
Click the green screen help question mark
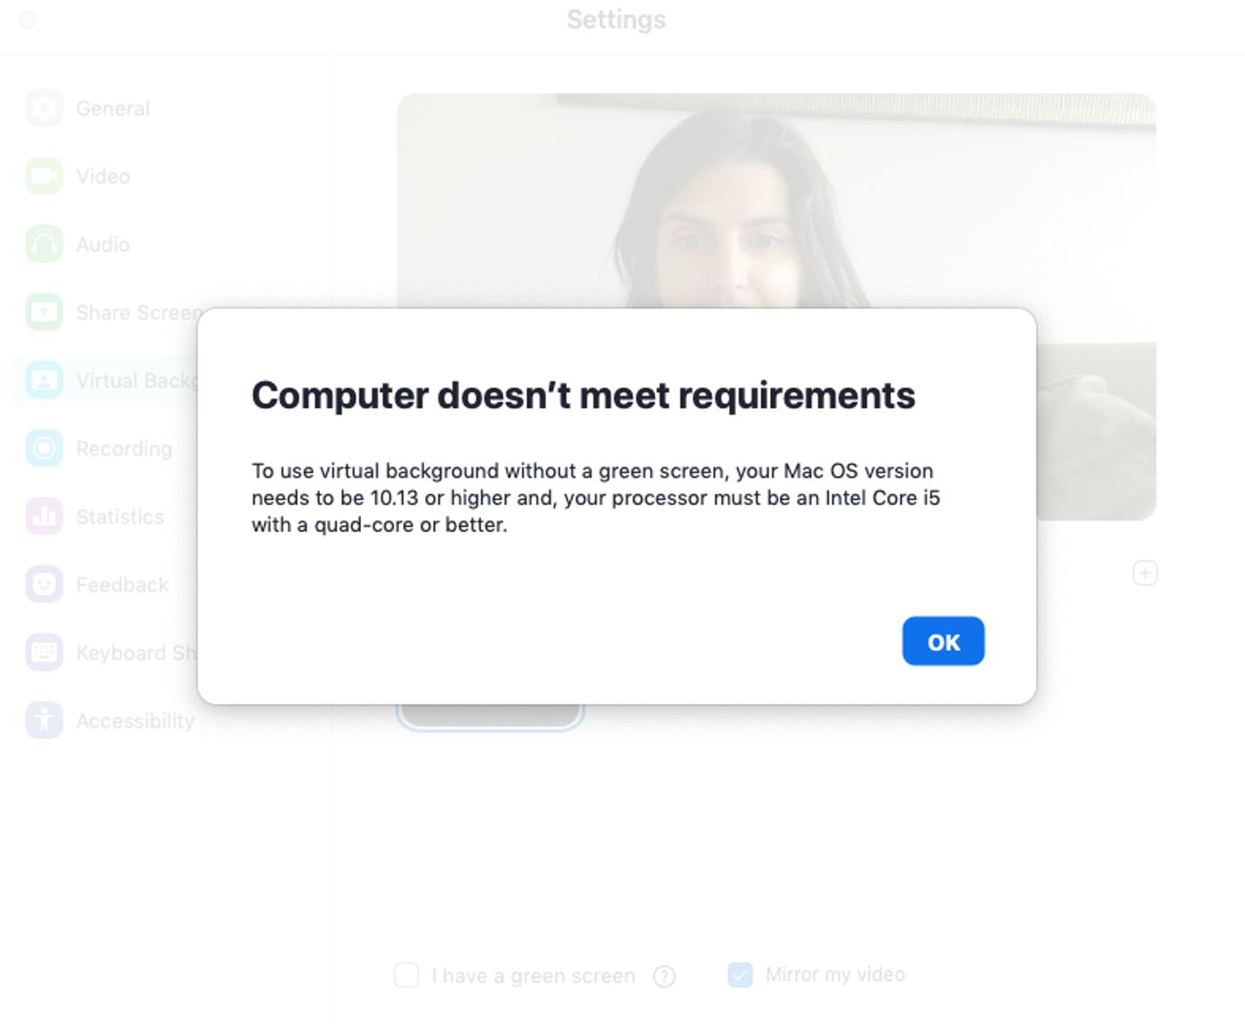click(663, 977)
